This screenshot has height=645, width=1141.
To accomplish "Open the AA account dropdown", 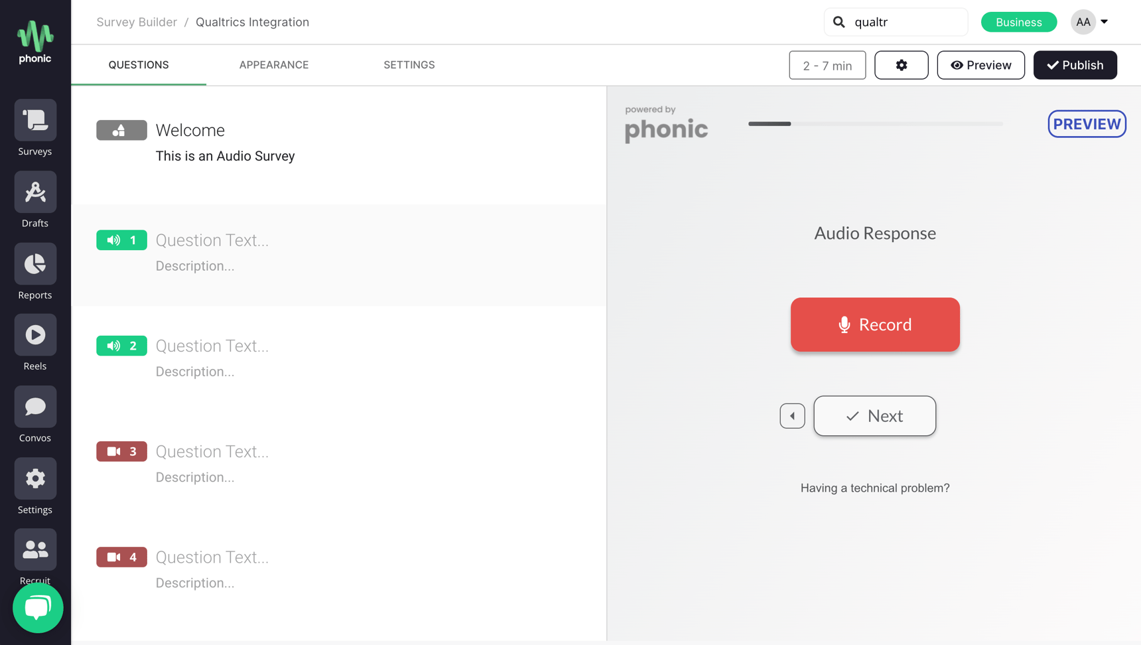I will (x=1089, y=22).
